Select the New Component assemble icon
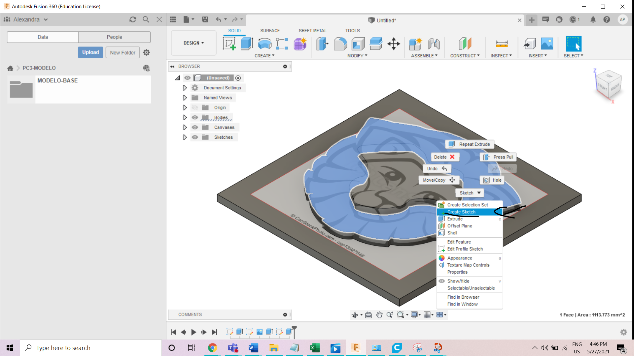The width and height of the screenshot is (634, 356). (x=415, y=44)
